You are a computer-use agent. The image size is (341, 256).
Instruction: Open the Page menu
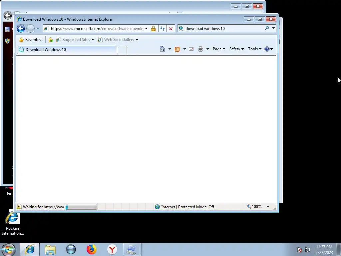tap(219, 49)
